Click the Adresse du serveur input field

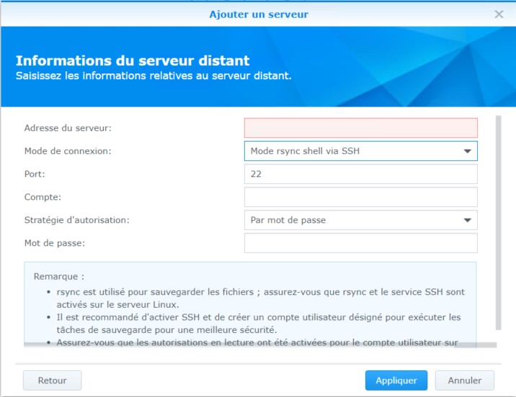point(360,128)
